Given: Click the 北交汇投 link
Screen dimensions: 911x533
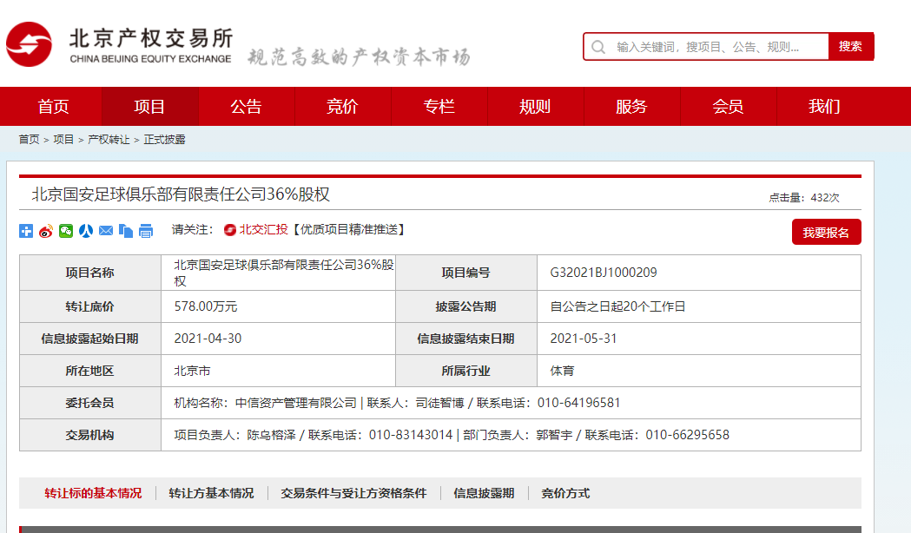Looking at the screenshot, I should (263, 229).
